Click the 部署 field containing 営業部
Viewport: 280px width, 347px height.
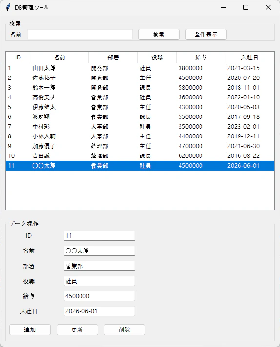tap(100, 266)
